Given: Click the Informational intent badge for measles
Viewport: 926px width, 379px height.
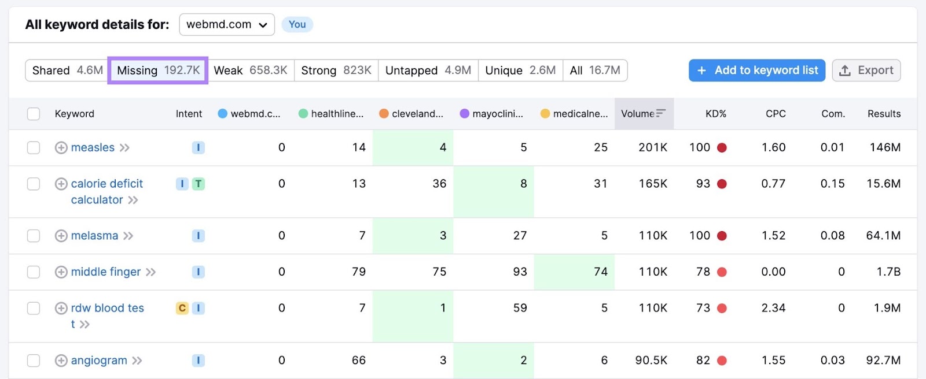Looking at the screenshot, I should [x=198, y=148].
